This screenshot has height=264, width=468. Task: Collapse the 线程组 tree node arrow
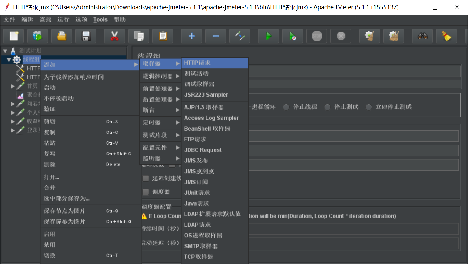[x=9, y=60]
